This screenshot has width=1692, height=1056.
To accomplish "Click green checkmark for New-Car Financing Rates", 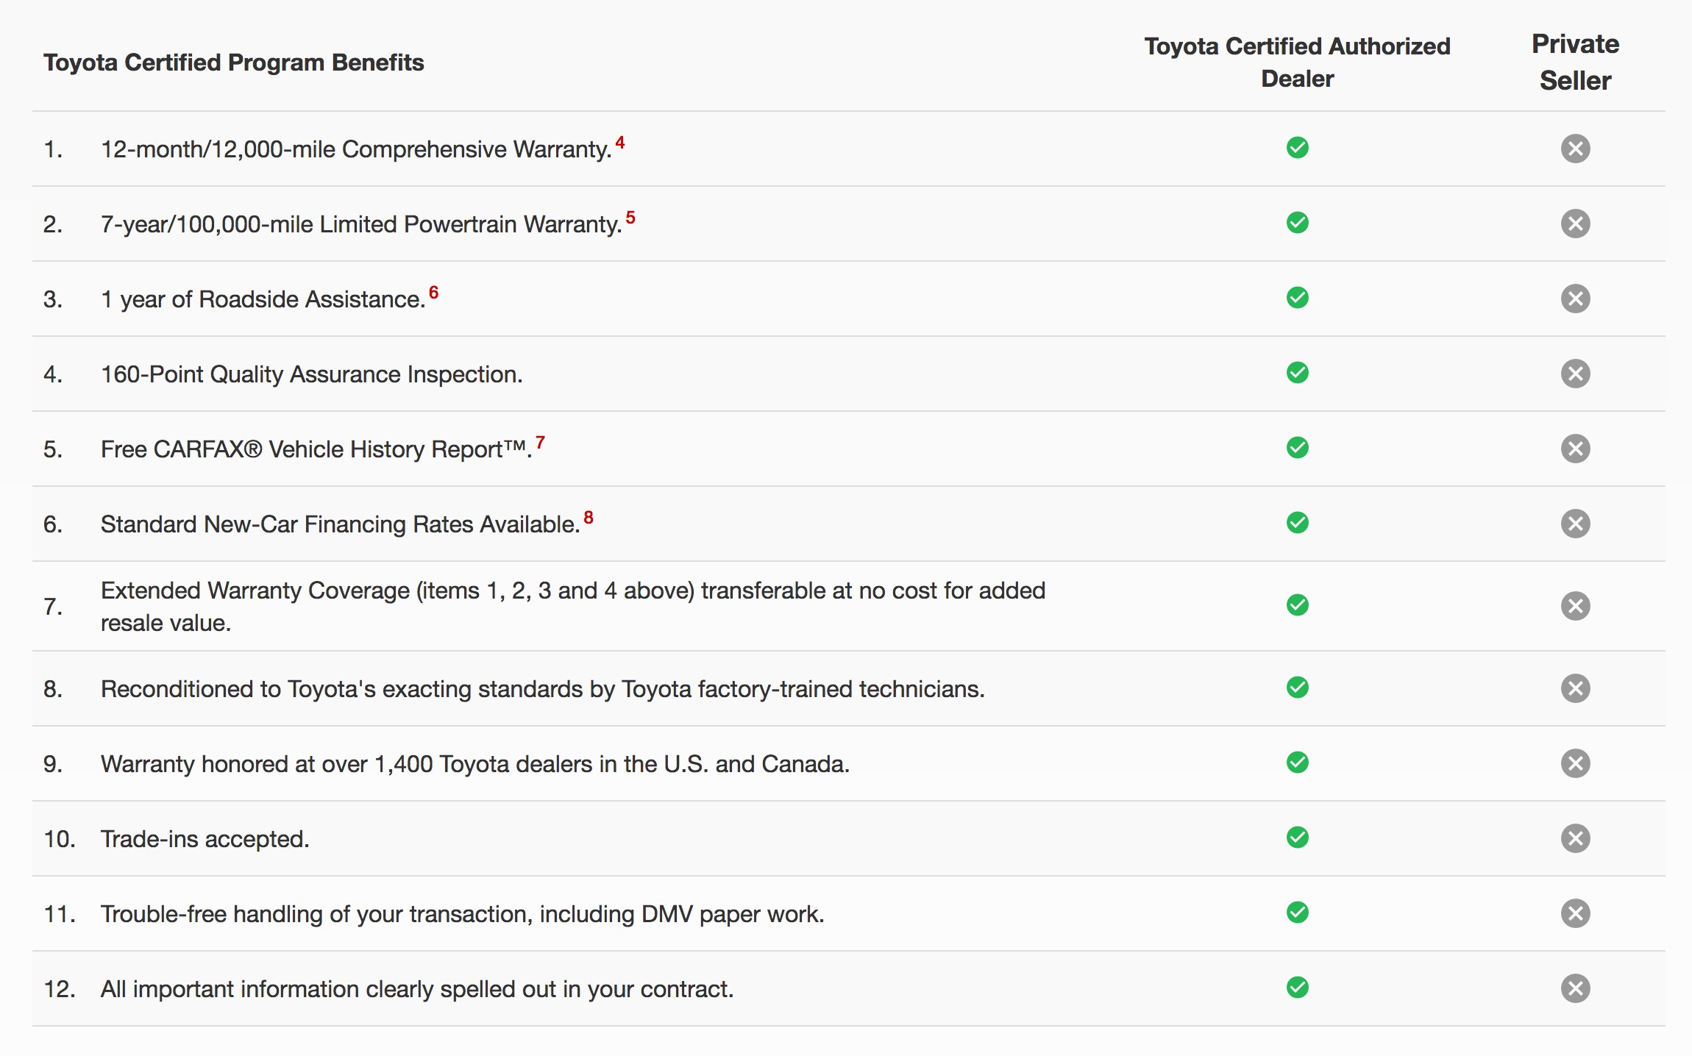I will [1298, 523].
